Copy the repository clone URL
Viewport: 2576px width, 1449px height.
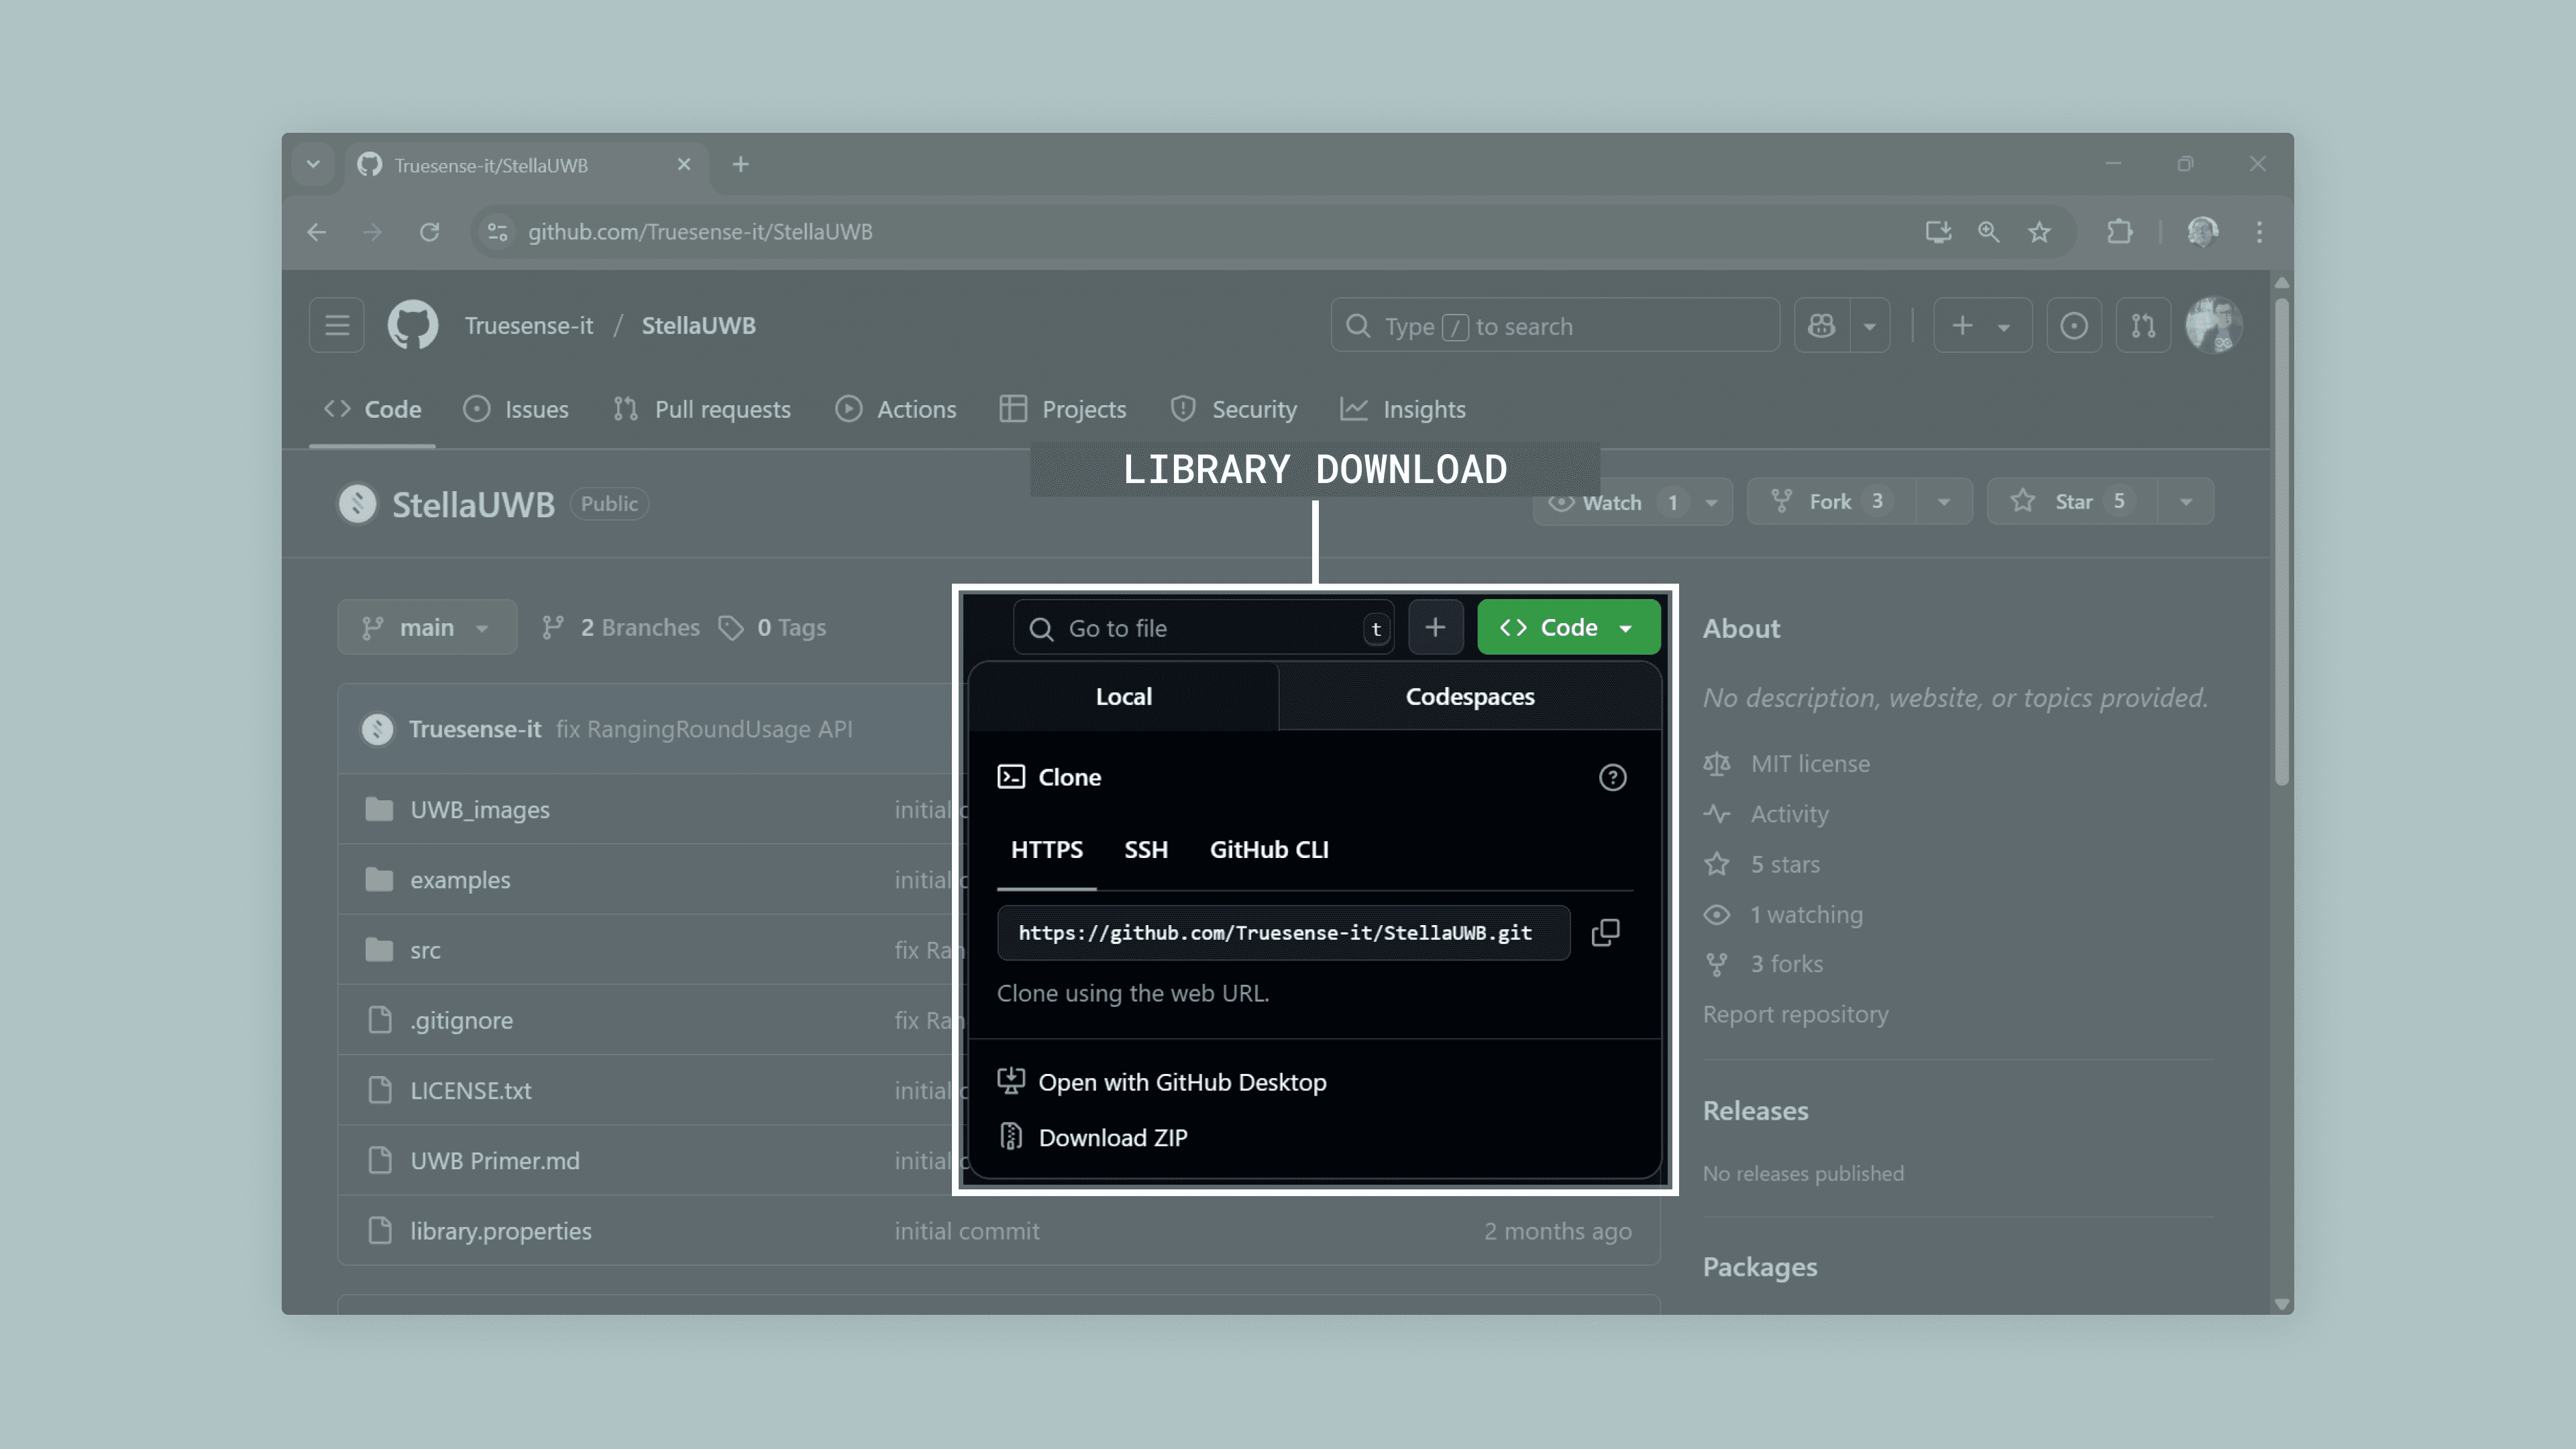(x=1605, y=933)
